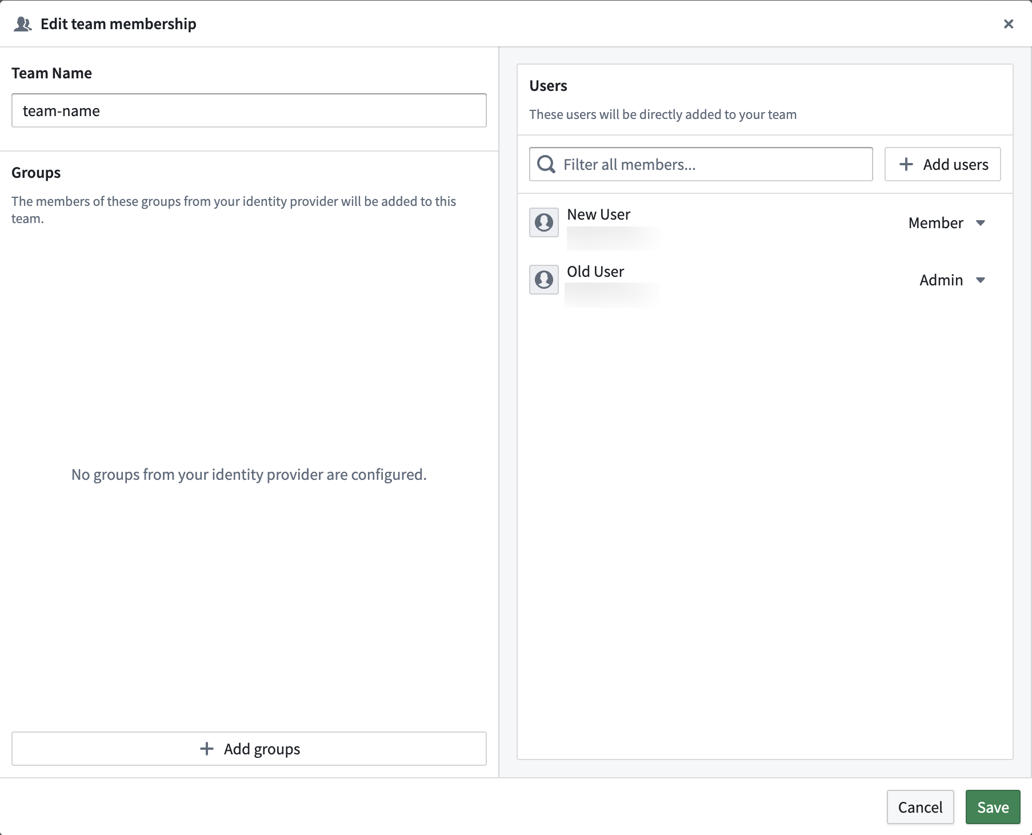Click the Team Name label
Screen dimensions: 1032x835
[51, 73]
